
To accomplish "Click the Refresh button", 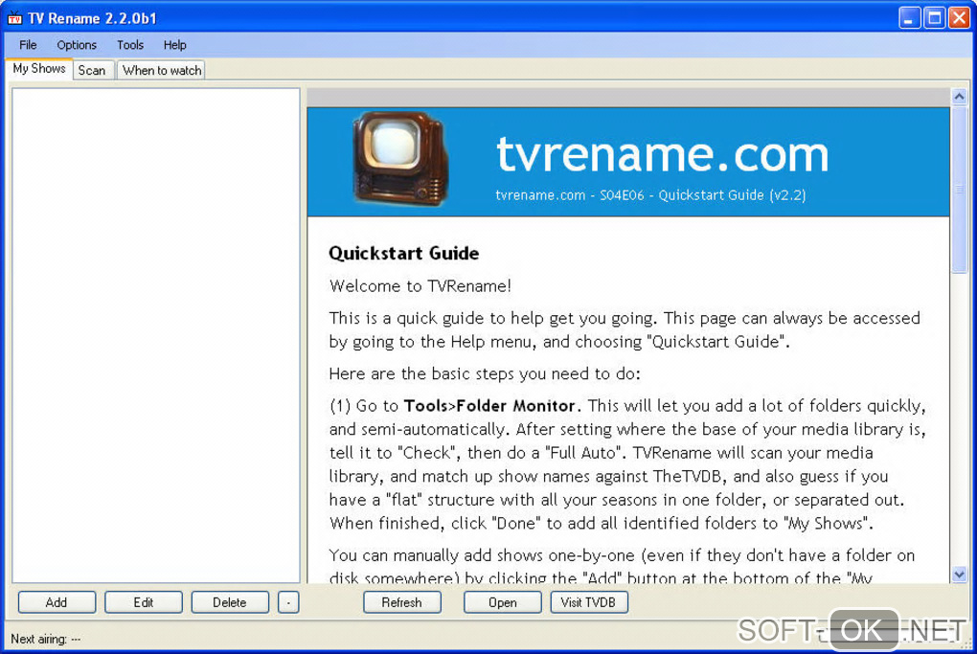I will [402, 602].
